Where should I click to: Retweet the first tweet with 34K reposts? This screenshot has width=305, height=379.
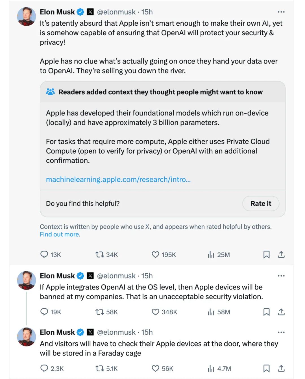[99, 254]
